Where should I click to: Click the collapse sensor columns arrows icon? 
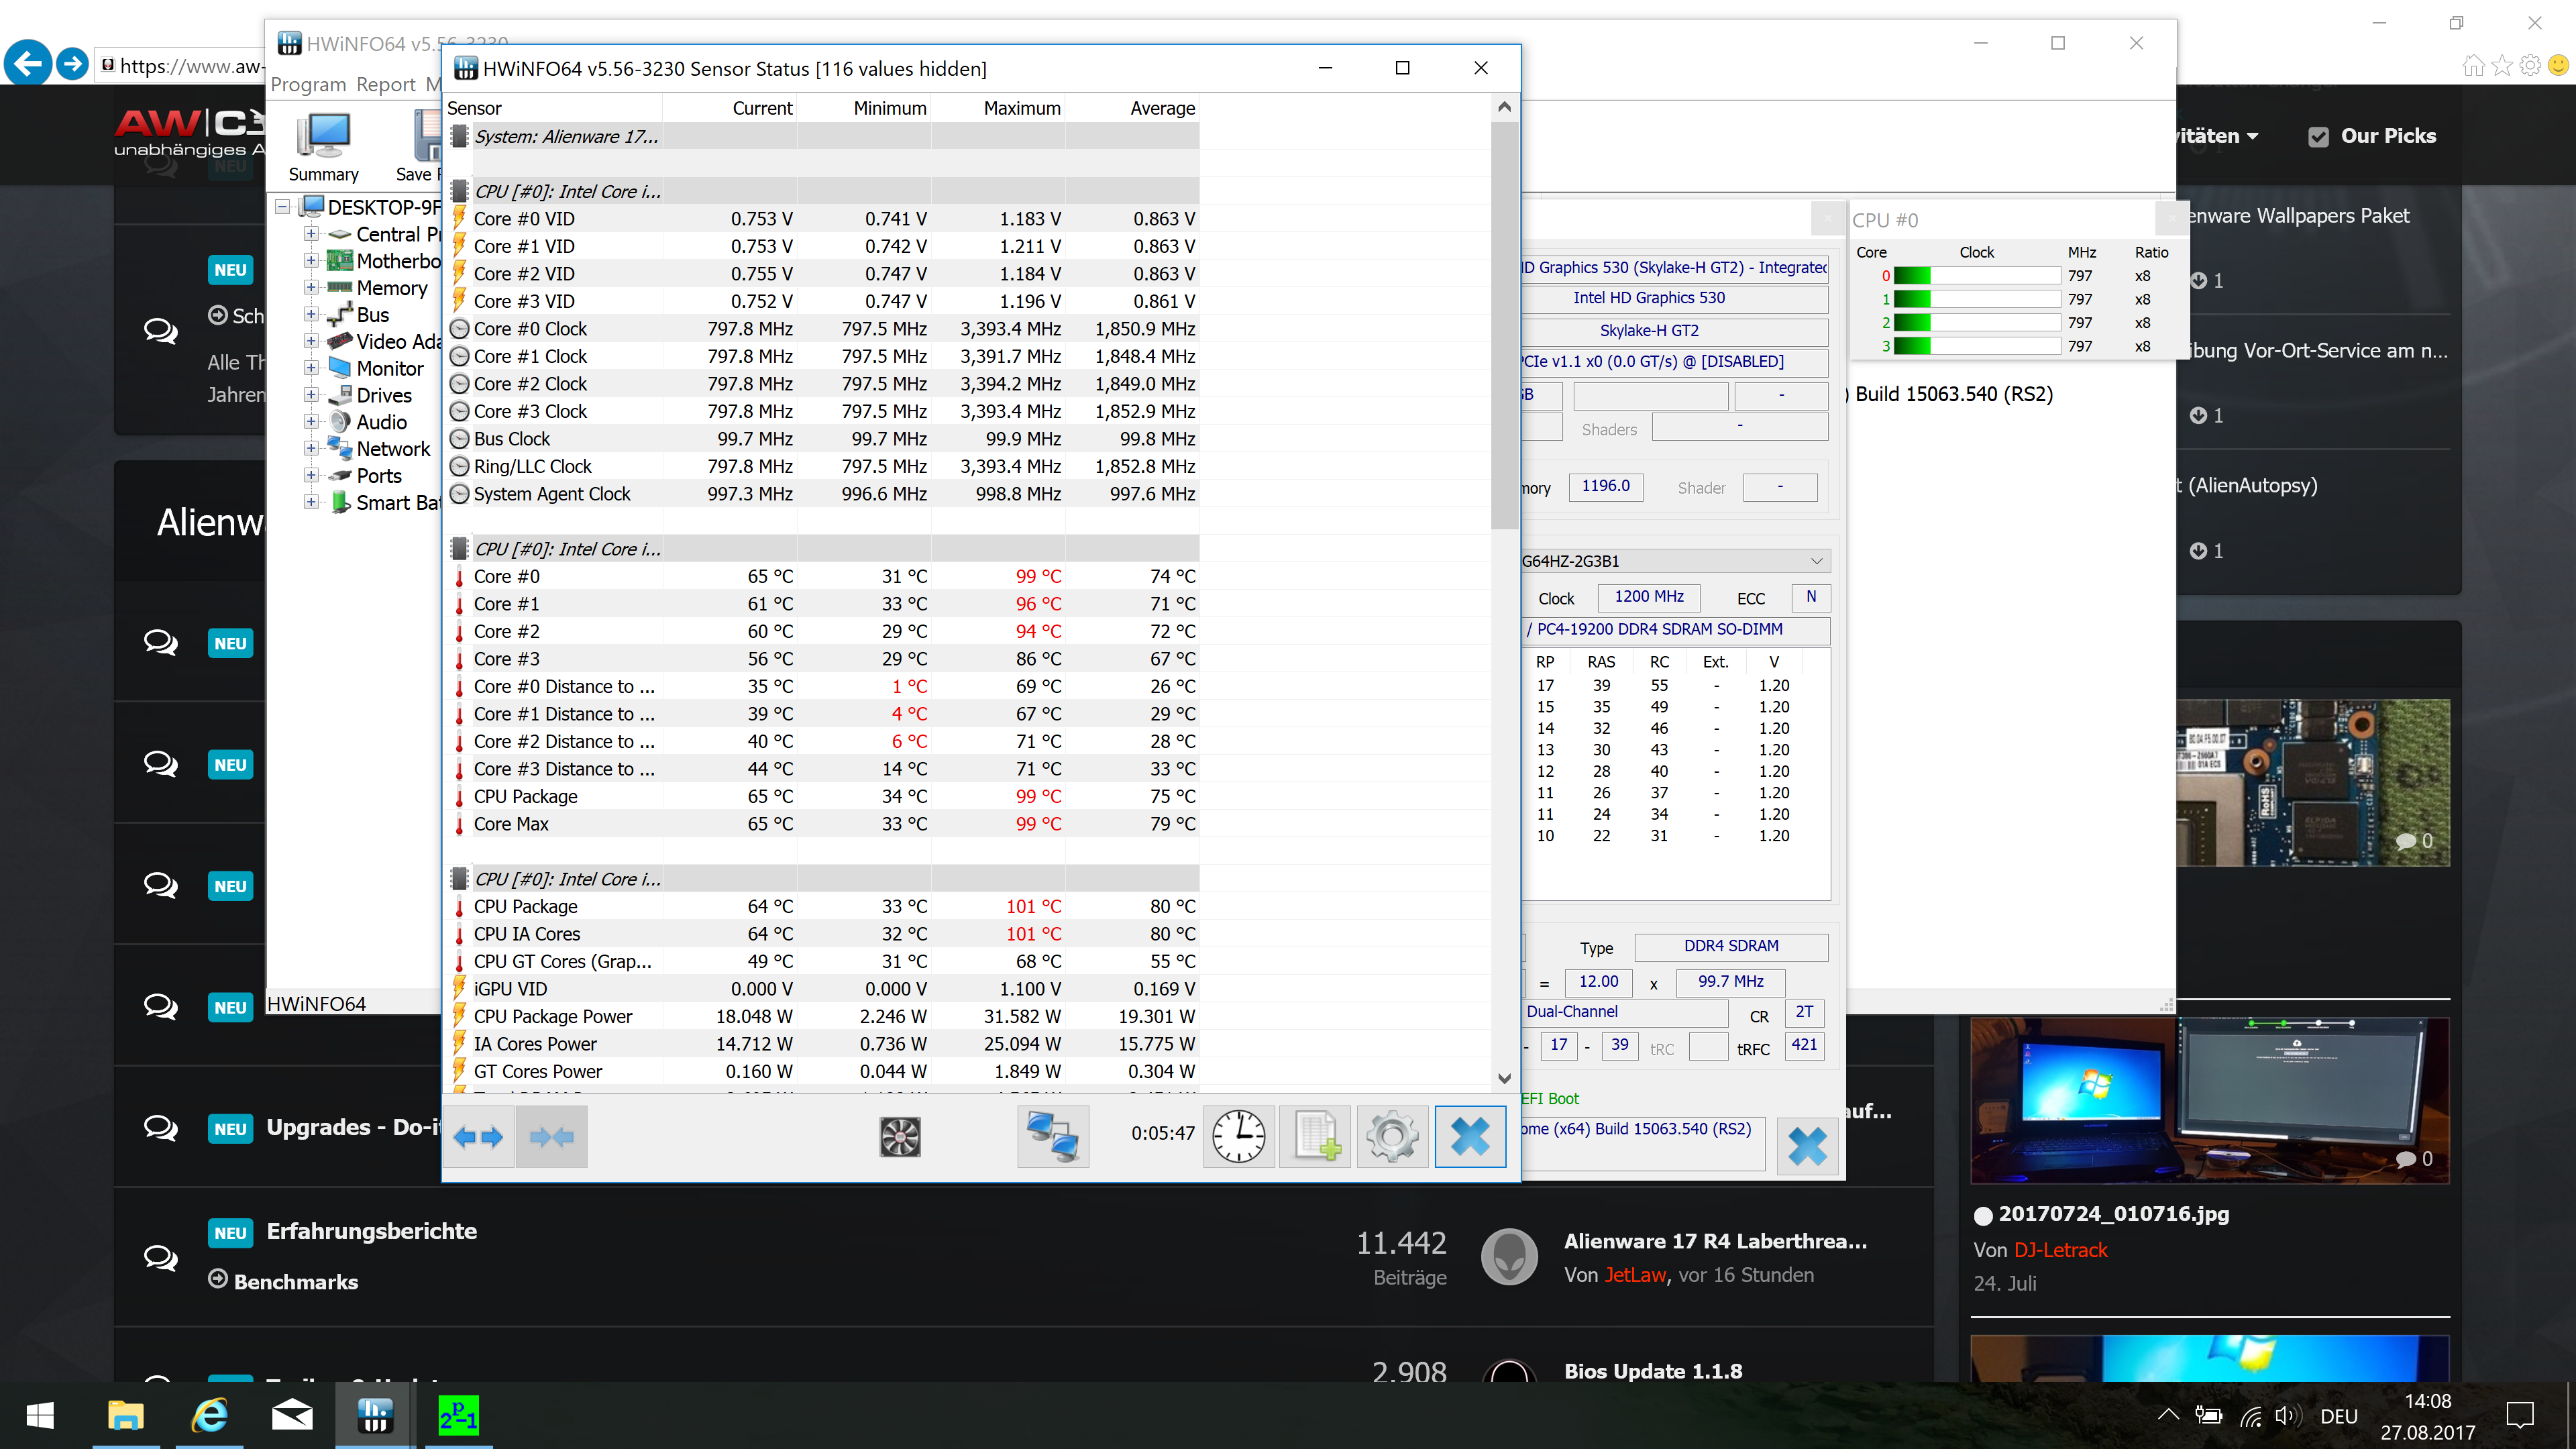tap(551, 1137)
